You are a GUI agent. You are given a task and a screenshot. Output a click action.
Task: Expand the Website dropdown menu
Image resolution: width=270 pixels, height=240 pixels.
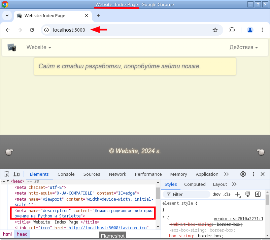pos(39,47)
